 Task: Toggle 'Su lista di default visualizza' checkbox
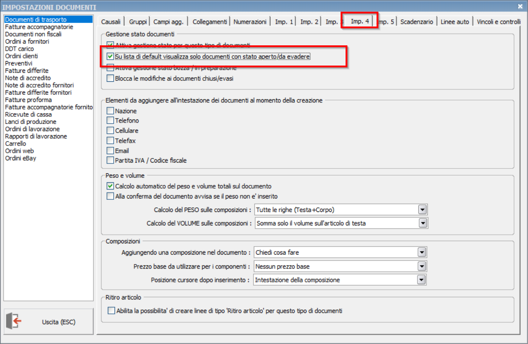point(110,56)
